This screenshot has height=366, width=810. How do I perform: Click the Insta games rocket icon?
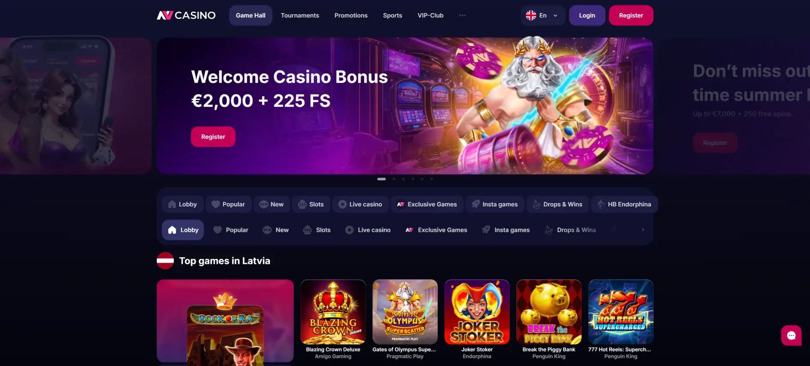[x=486, y=230]
